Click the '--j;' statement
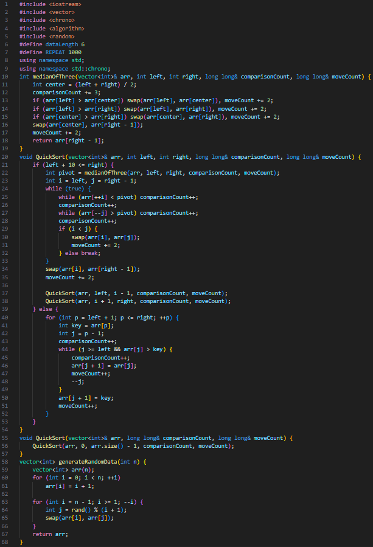Screen dimensions: 373x547 click(78, 382)
